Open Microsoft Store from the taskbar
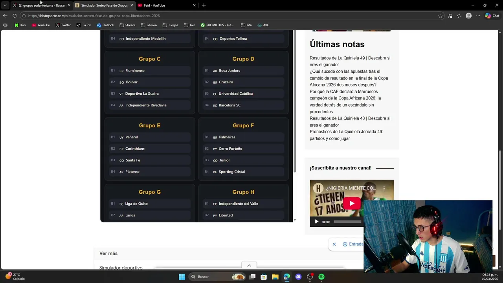Viewport: 503px width, 283px height. [264, 277]
